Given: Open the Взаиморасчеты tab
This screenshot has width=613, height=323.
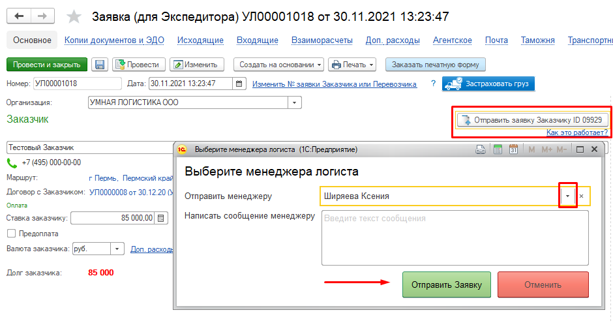Looking at the screenshot, I should [321, 40].
